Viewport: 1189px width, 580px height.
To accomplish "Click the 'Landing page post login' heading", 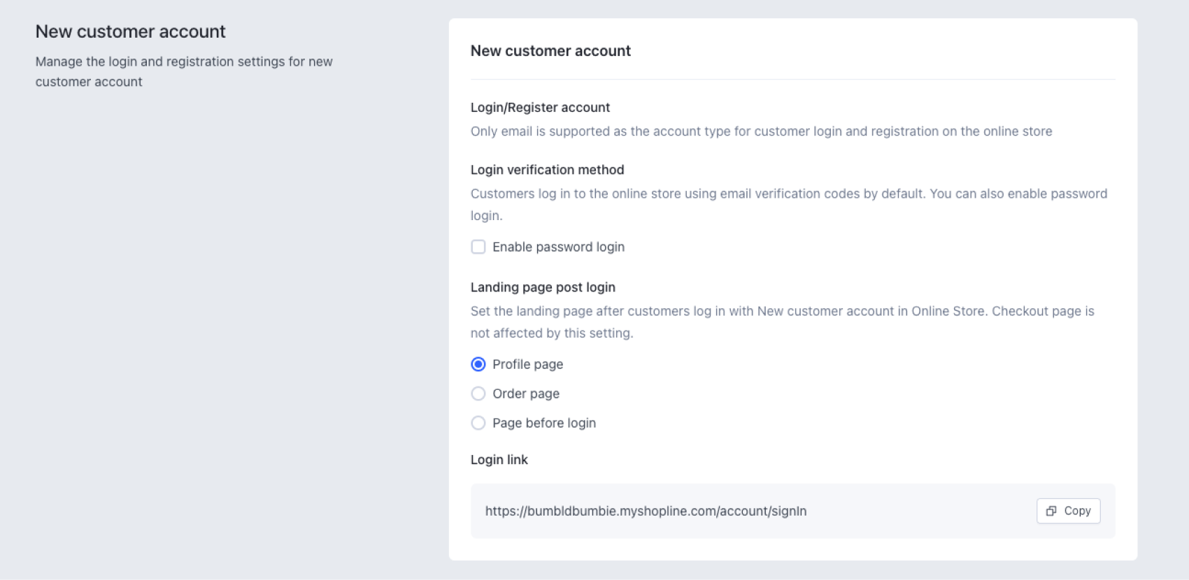I will (543, 287).
